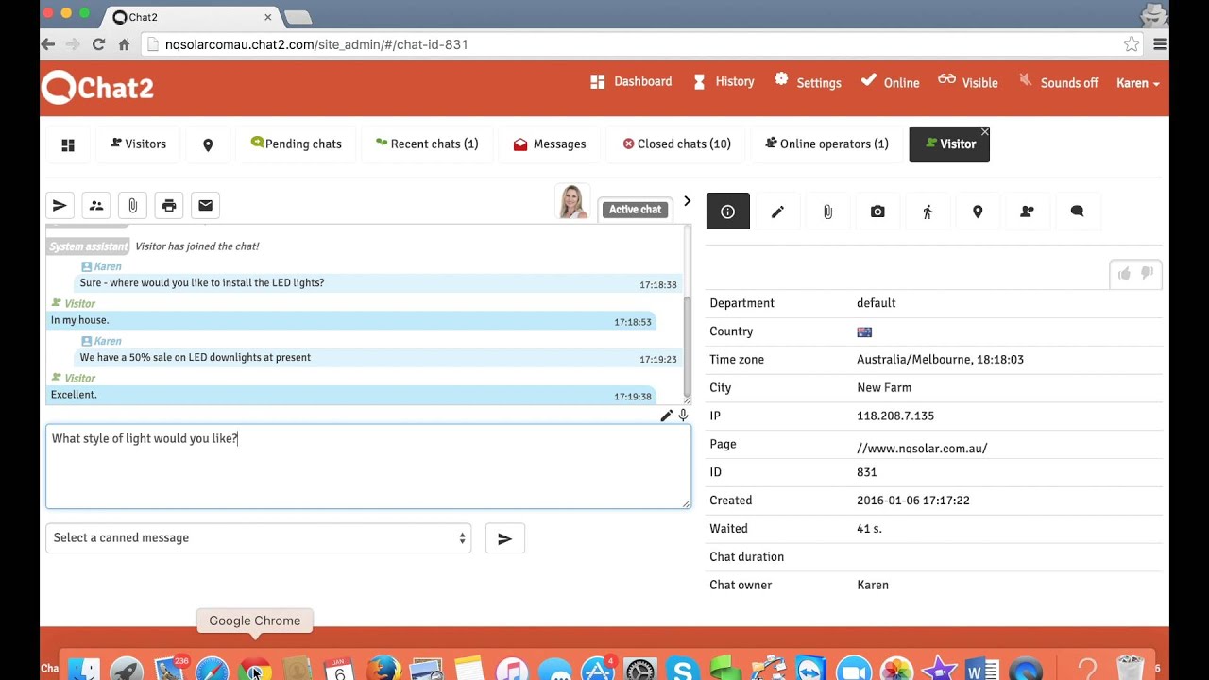
Task: Print the chat using printer icon
Action: tap(169, 205)
